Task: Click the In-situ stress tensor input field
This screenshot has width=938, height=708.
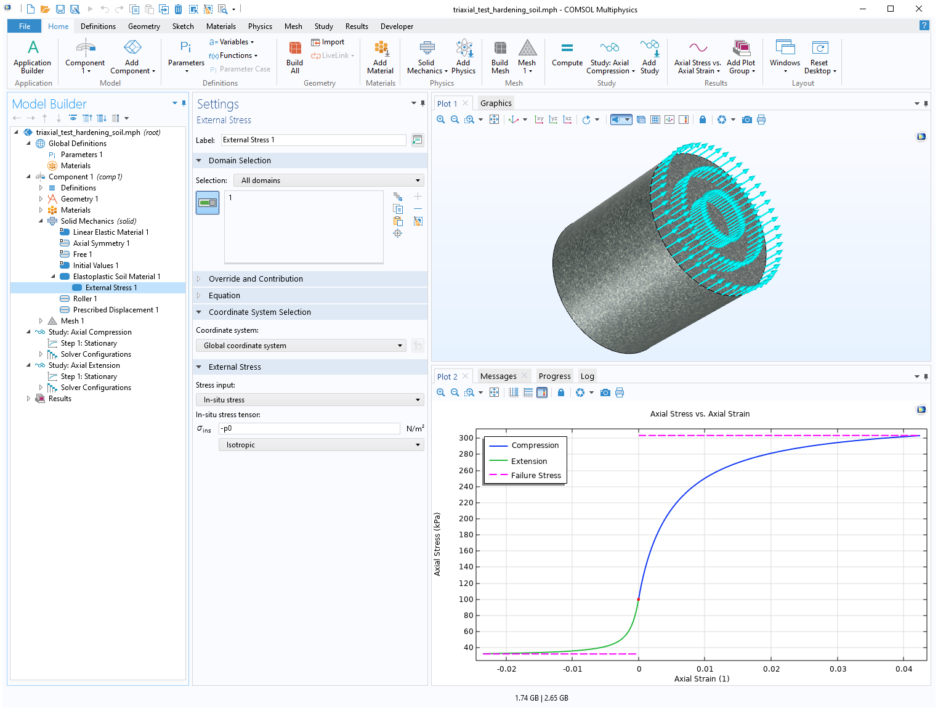Action: [x=310, y=429]
